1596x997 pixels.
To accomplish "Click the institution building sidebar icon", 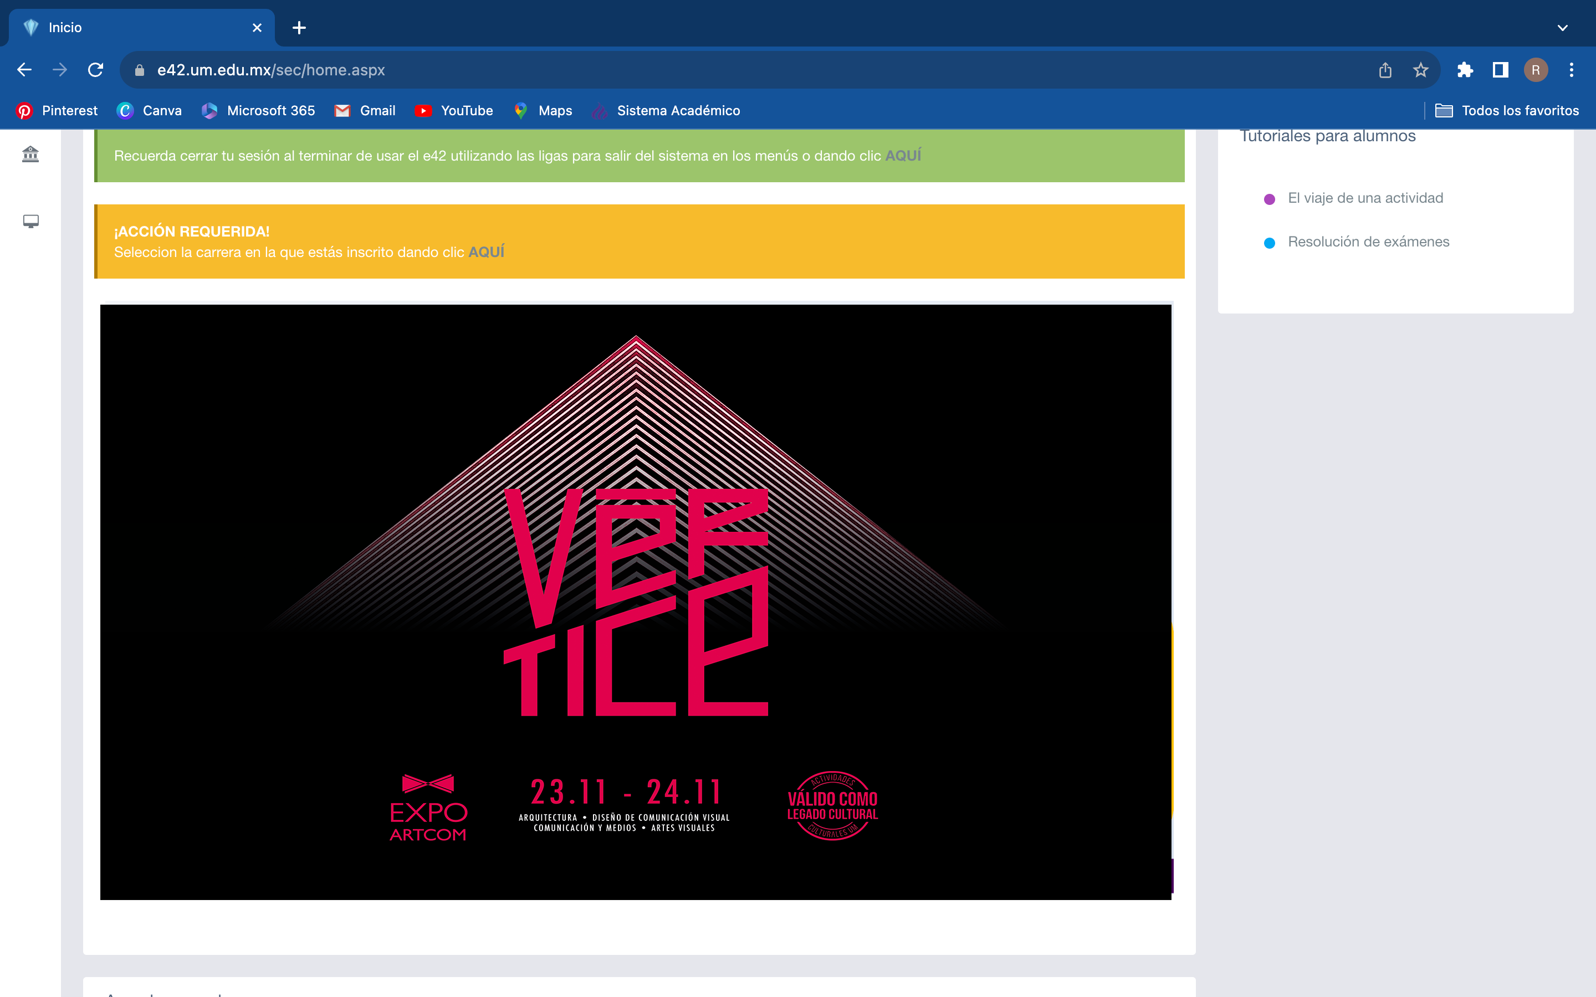I will click(30, 155).
